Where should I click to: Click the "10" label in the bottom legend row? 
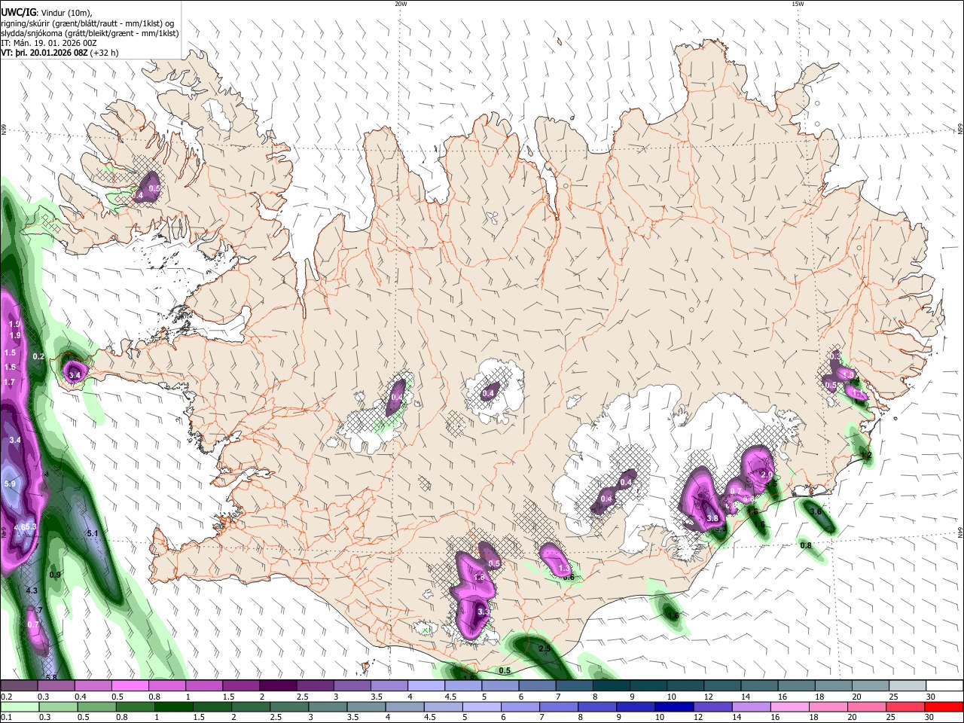pos(660,718)
